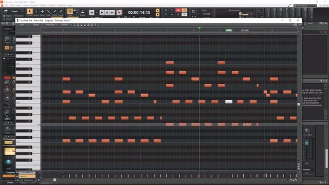This screenshot has height=185, width=329.
Task: Open the Edit menu
Action: 12,6
